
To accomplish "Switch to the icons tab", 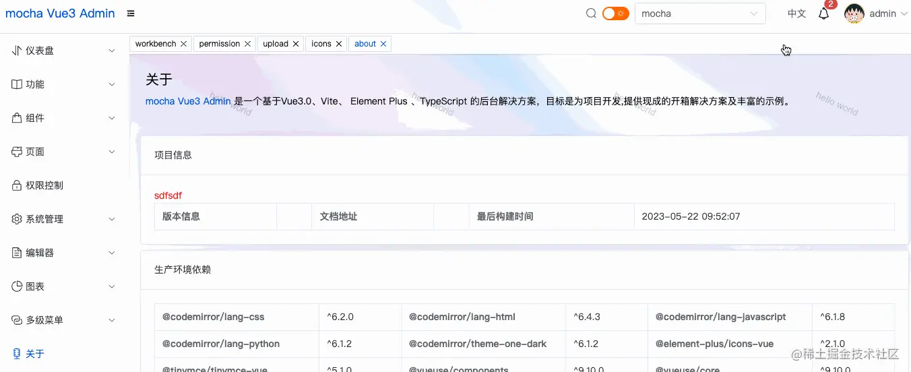I will click(321, 44).
